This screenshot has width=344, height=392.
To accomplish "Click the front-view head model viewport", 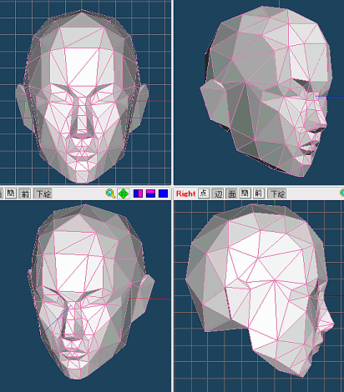I will tap(85, 93).
